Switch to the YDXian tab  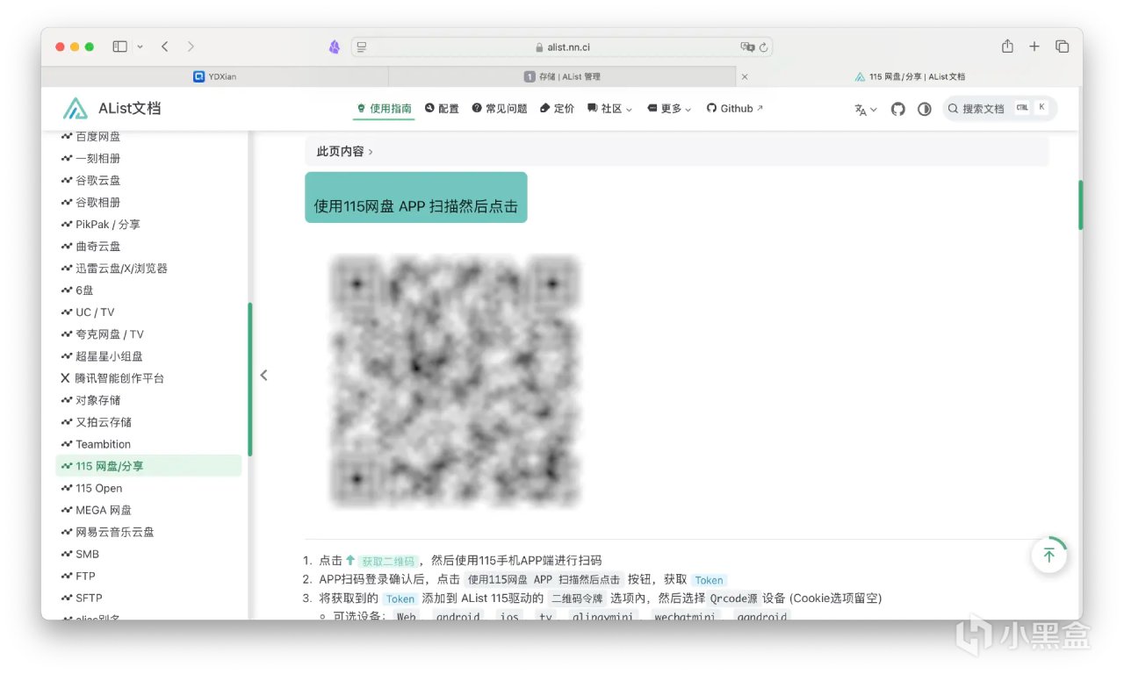(x=215, y=76)
